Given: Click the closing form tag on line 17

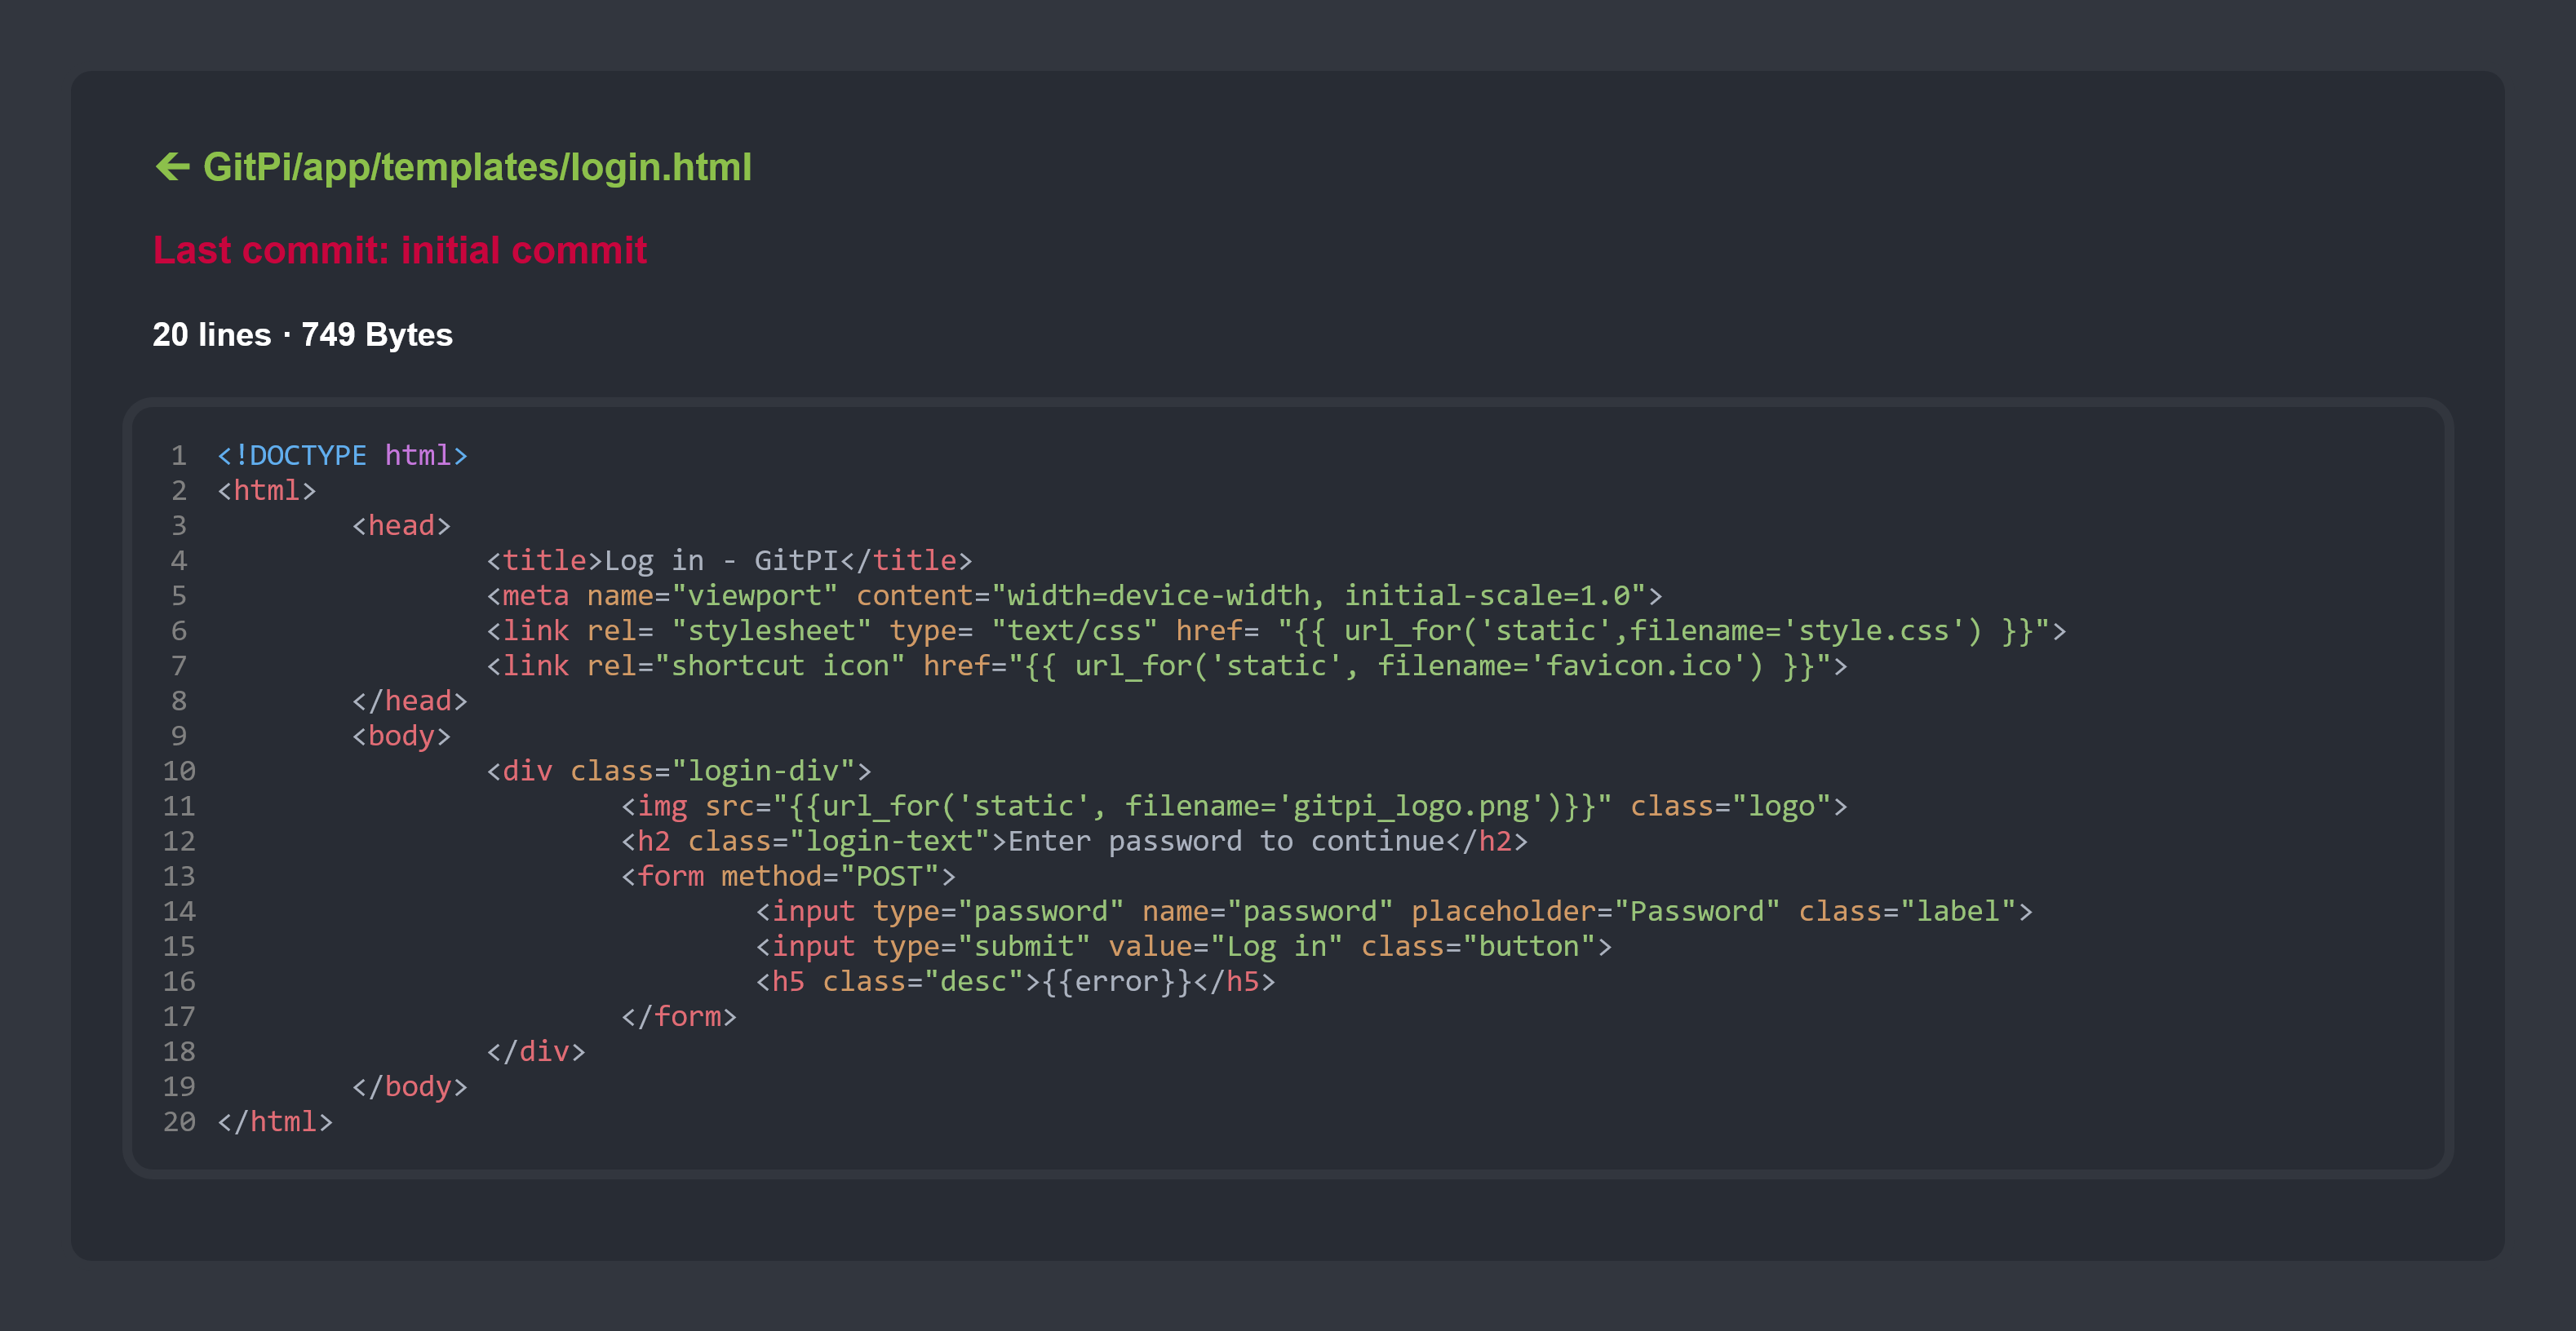Looking at the screenshot, I should (x=678, y=1016).
